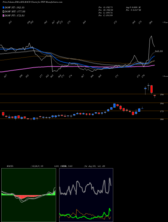The width and height of the screenshot is (168, 222).
Task: Click the Pre O: 192.71 value
Action: click(106, 7)
